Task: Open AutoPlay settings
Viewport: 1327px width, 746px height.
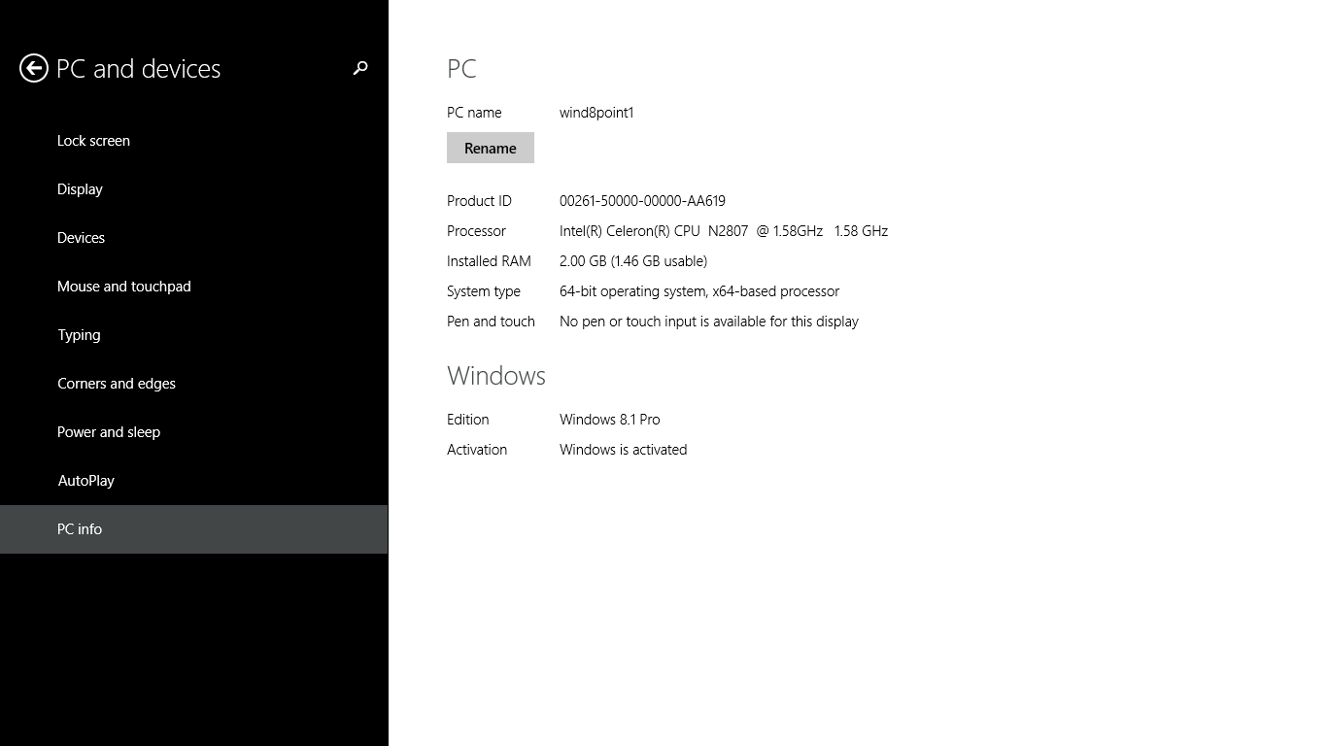Action: pos(194,481)
